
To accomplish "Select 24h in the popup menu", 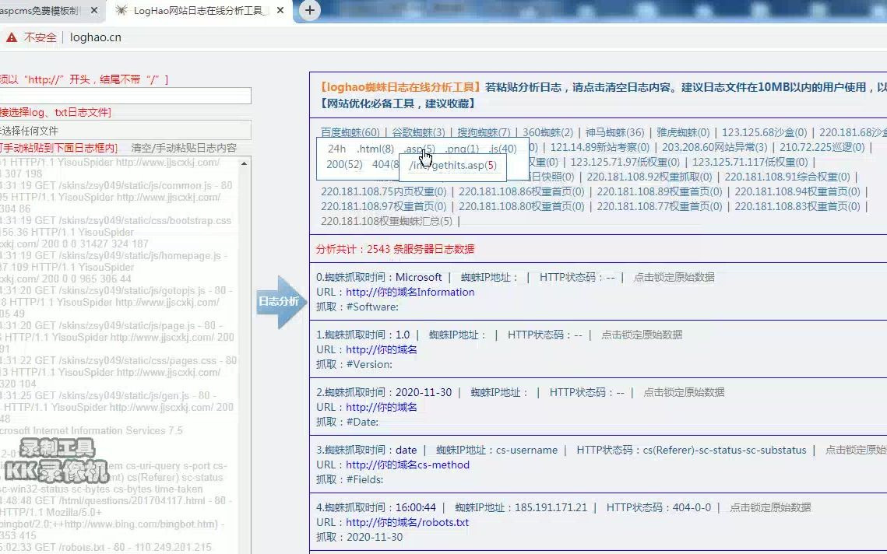I will tap(336, 149).
